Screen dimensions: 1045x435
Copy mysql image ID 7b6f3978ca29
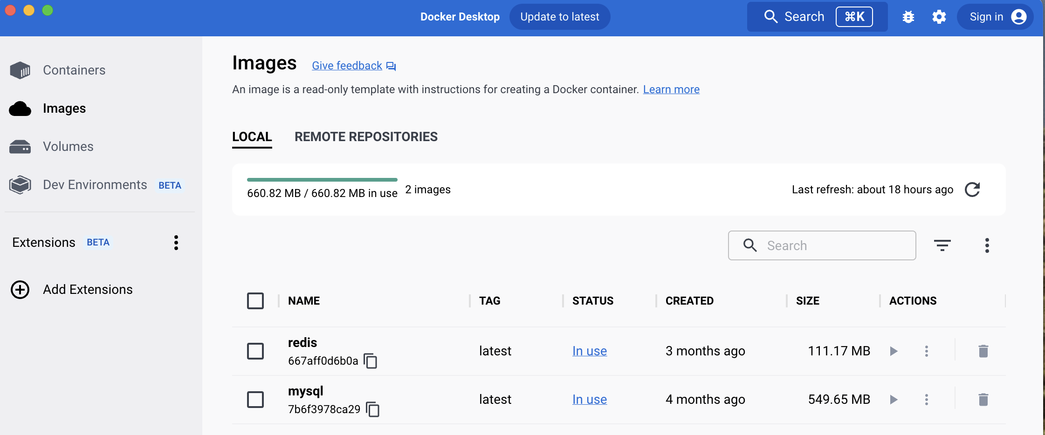point(373,409)
